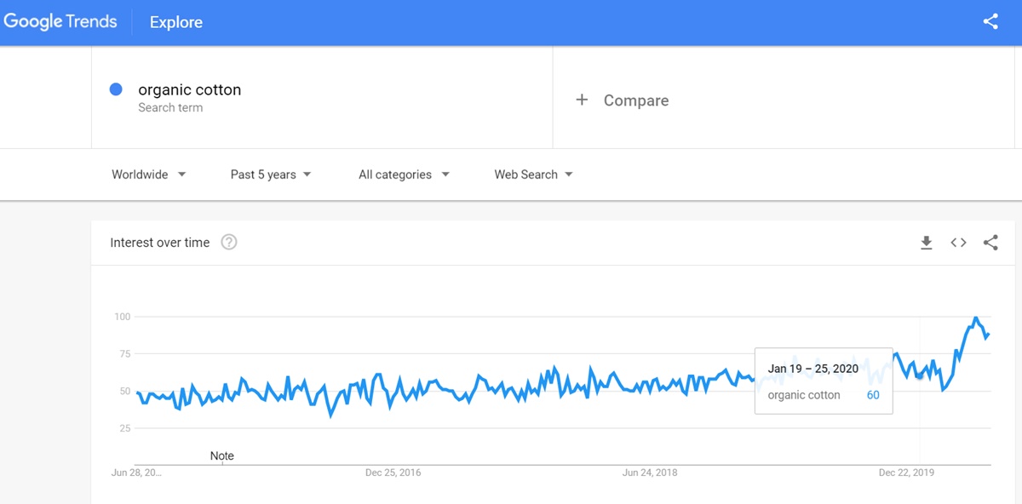
Task: Click the Dec 25, 2016 axis label
Action: click(393, 472)
